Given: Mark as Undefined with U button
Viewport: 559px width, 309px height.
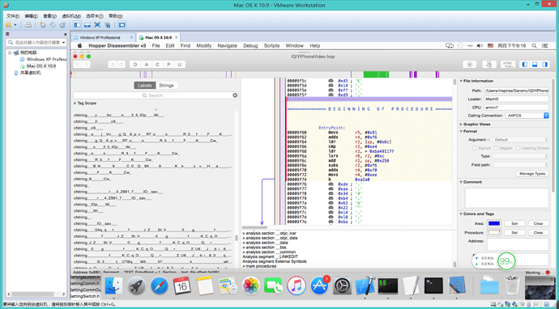Looking at the screenshot, I should (180, 65).
